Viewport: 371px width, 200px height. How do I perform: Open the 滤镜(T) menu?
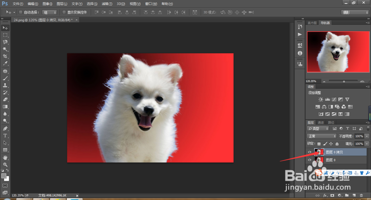point(107,4)
